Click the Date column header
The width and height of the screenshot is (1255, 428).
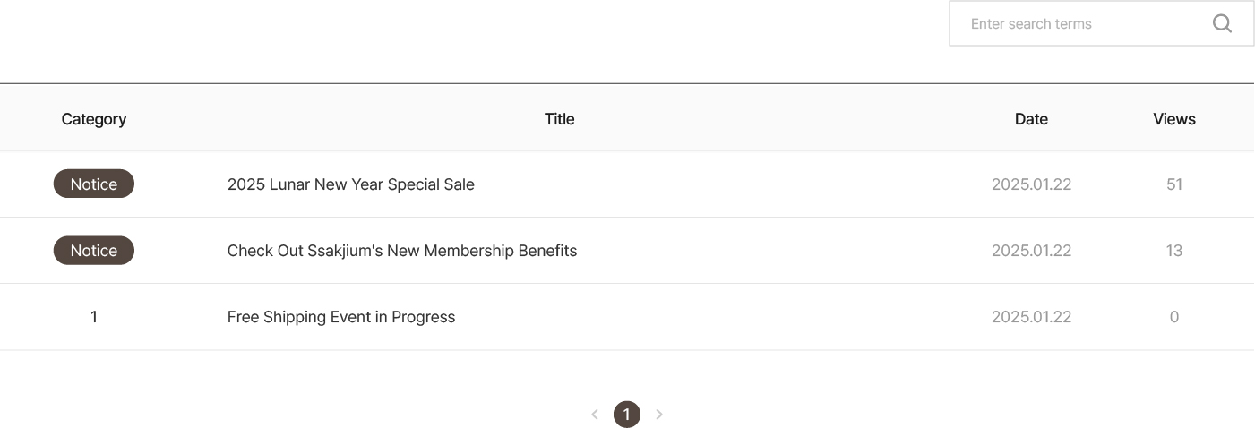(1031, 119)
